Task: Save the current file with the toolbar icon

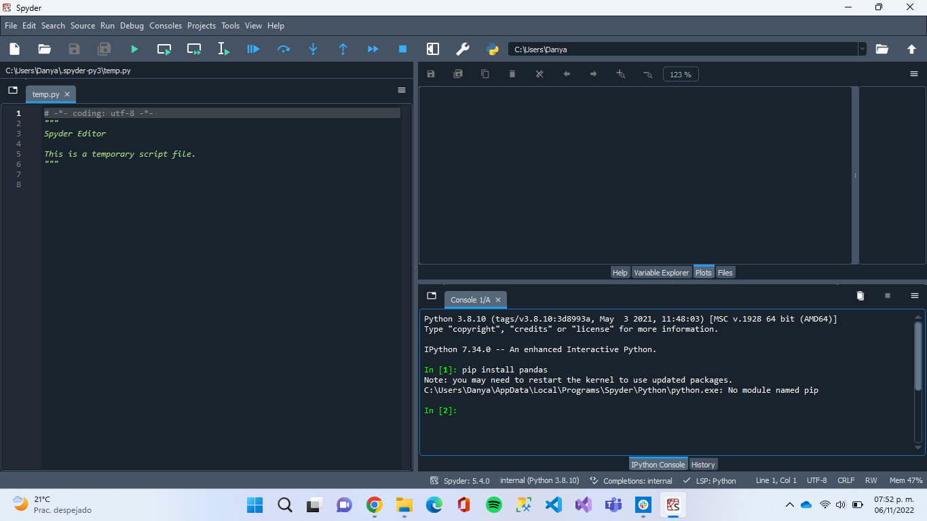Action: (75, 49)
